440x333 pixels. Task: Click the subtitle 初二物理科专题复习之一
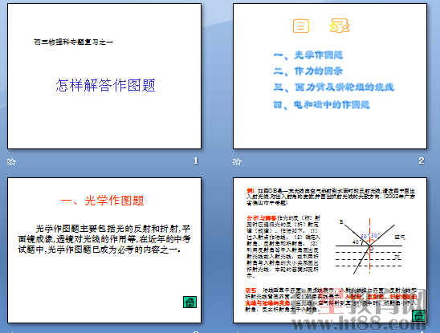tap(73, 42)
